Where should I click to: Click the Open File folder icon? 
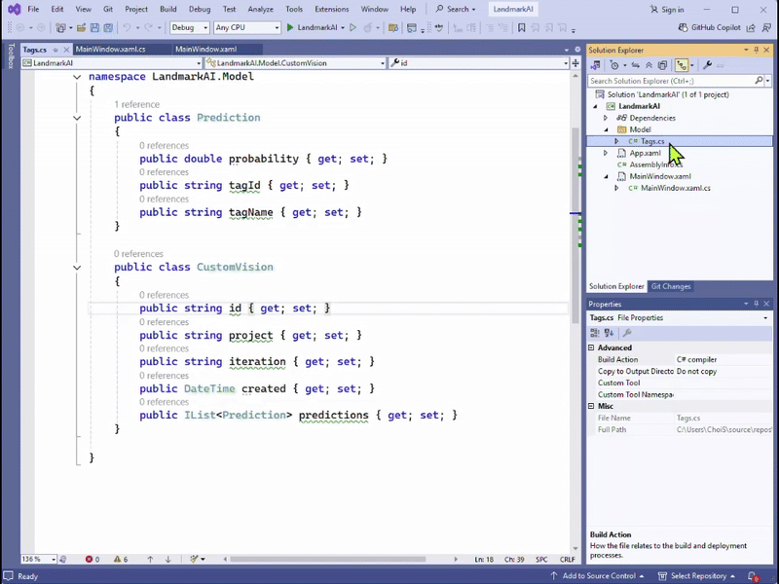(x=81, y=28)
